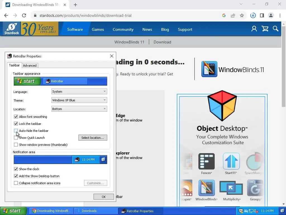Open a new Chrome tab
Image resolution: width=286 pixels, height=215 pixels.
point(75,5)
